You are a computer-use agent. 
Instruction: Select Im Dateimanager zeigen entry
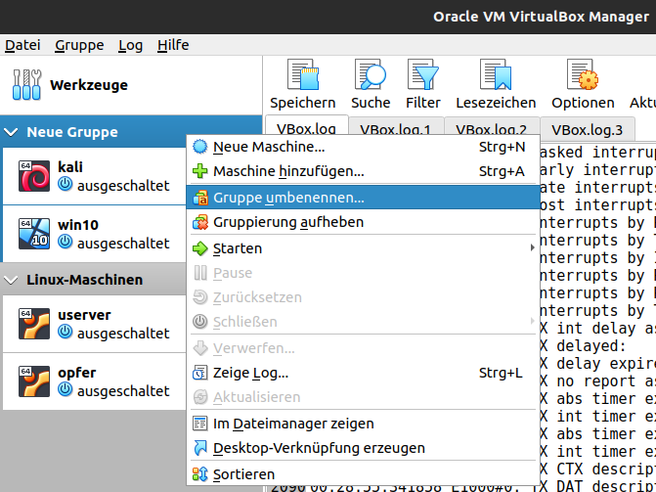click(363, 424)
